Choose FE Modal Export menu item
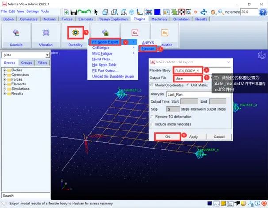 (x=113, y=42)
